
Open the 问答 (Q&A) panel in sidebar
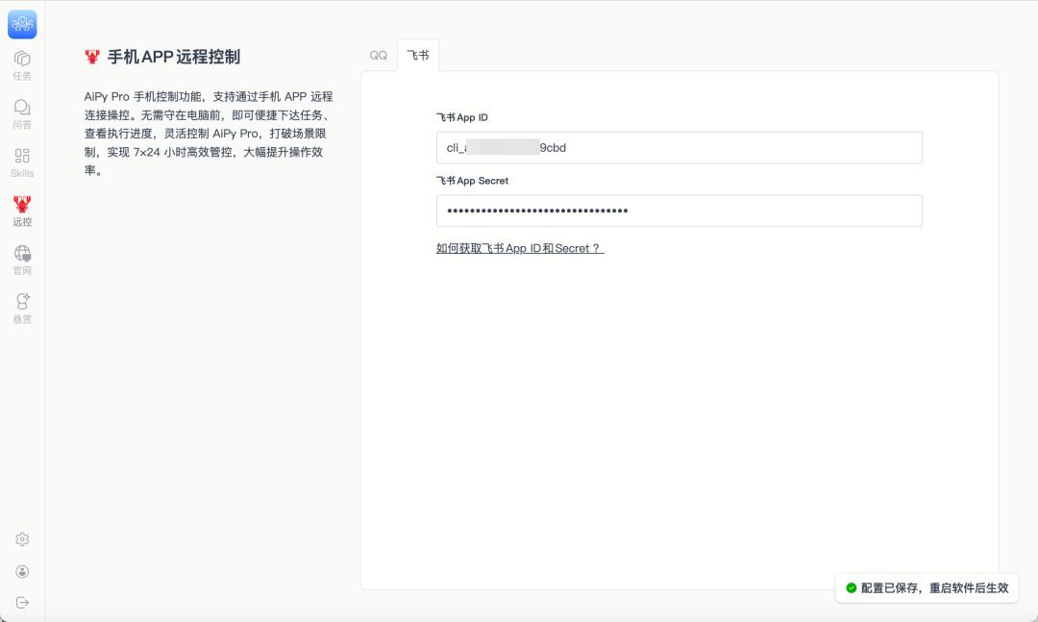(x=21, y=112)
